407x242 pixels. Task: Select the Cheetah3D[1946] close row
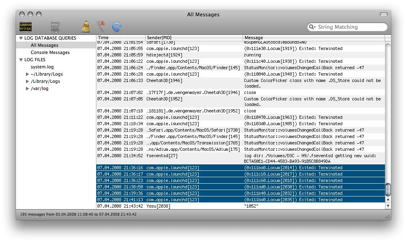pyautogui.click(x=241, y=93)
